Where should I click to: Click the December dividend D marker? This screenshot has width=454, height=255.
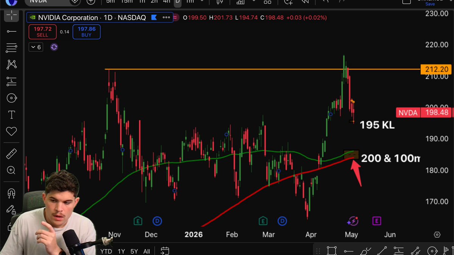[157, 221]
